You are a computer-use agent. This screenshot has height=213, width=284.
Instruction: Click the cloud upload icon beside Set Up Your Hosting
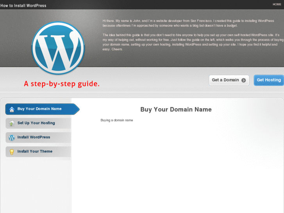point(12,124)
